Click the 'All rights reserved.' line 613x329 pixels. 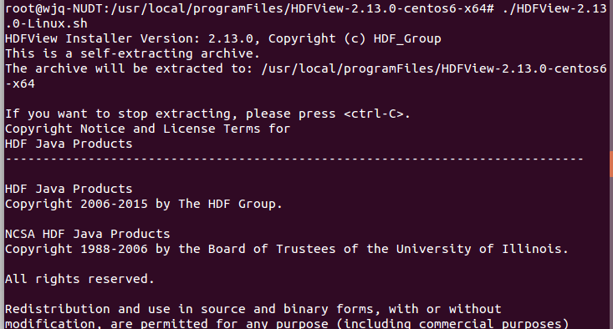point(79,279)
